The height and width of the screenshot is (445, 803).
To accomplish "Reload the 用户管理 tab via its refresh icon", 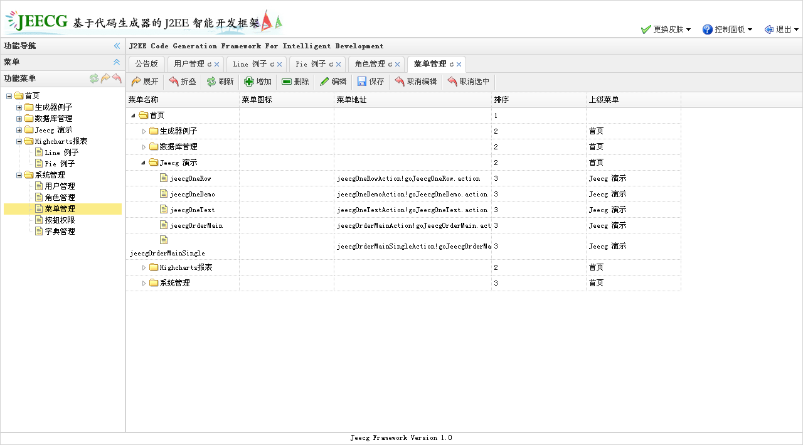I will click(210, 65).
